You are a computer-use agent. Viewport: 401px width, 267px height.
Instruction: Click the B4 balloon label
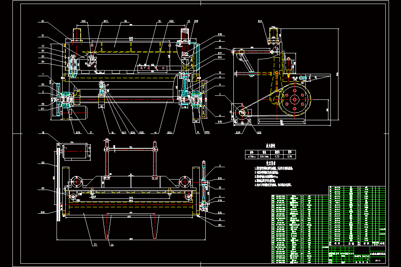(x=43, y=62)
